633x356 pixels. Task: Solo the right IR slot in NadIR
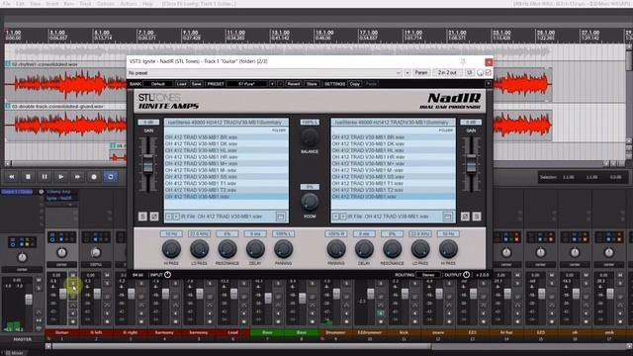pos(477,217)
